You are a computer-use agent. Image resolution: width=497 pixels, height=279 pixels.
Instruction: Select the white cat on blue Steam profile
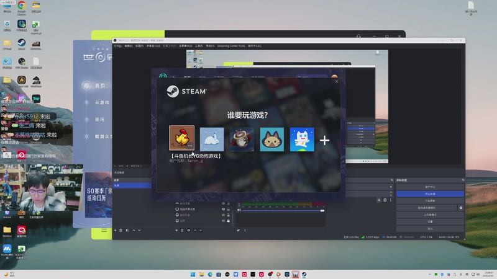(302, 139)
